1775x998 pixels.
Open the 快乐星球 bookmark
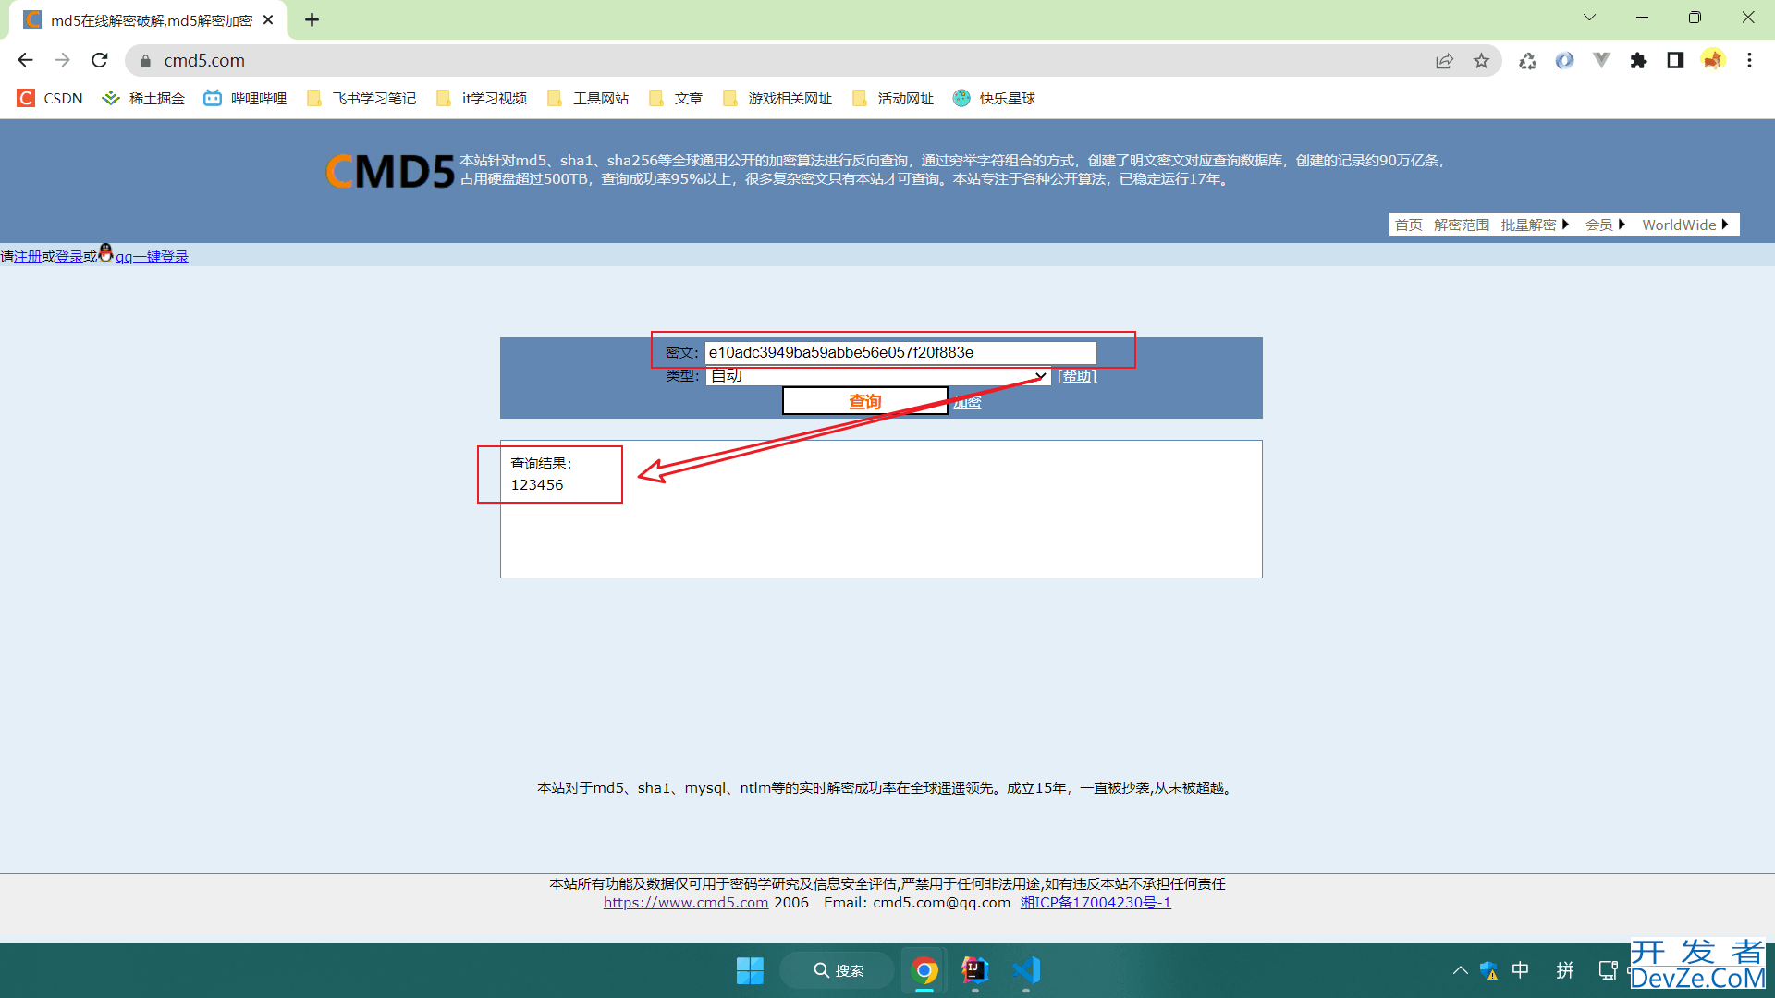995,98
